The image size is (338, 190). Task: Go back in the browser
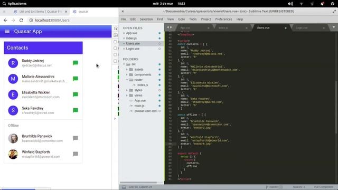click(x=5, y=20)
